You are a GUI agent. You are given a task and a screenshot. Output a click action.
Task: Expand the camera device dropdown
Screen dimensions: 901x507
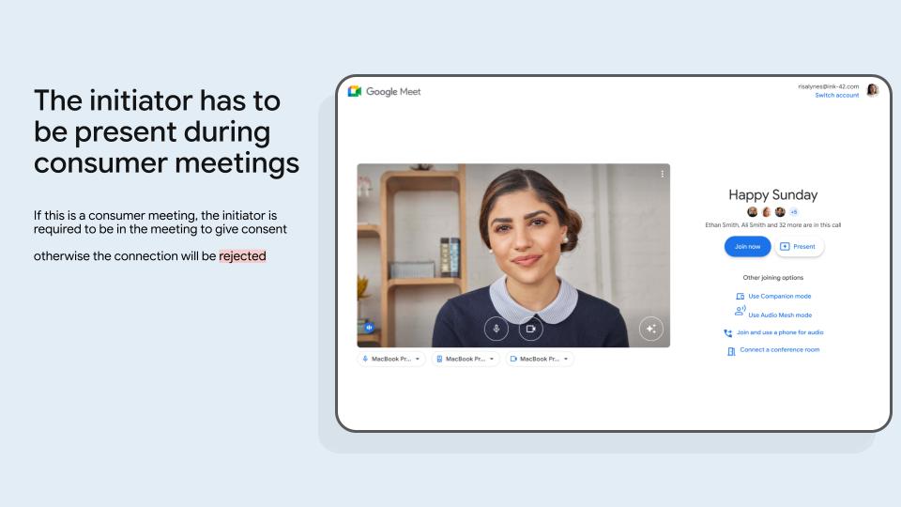pyautogui.click(x=540, y=359)
